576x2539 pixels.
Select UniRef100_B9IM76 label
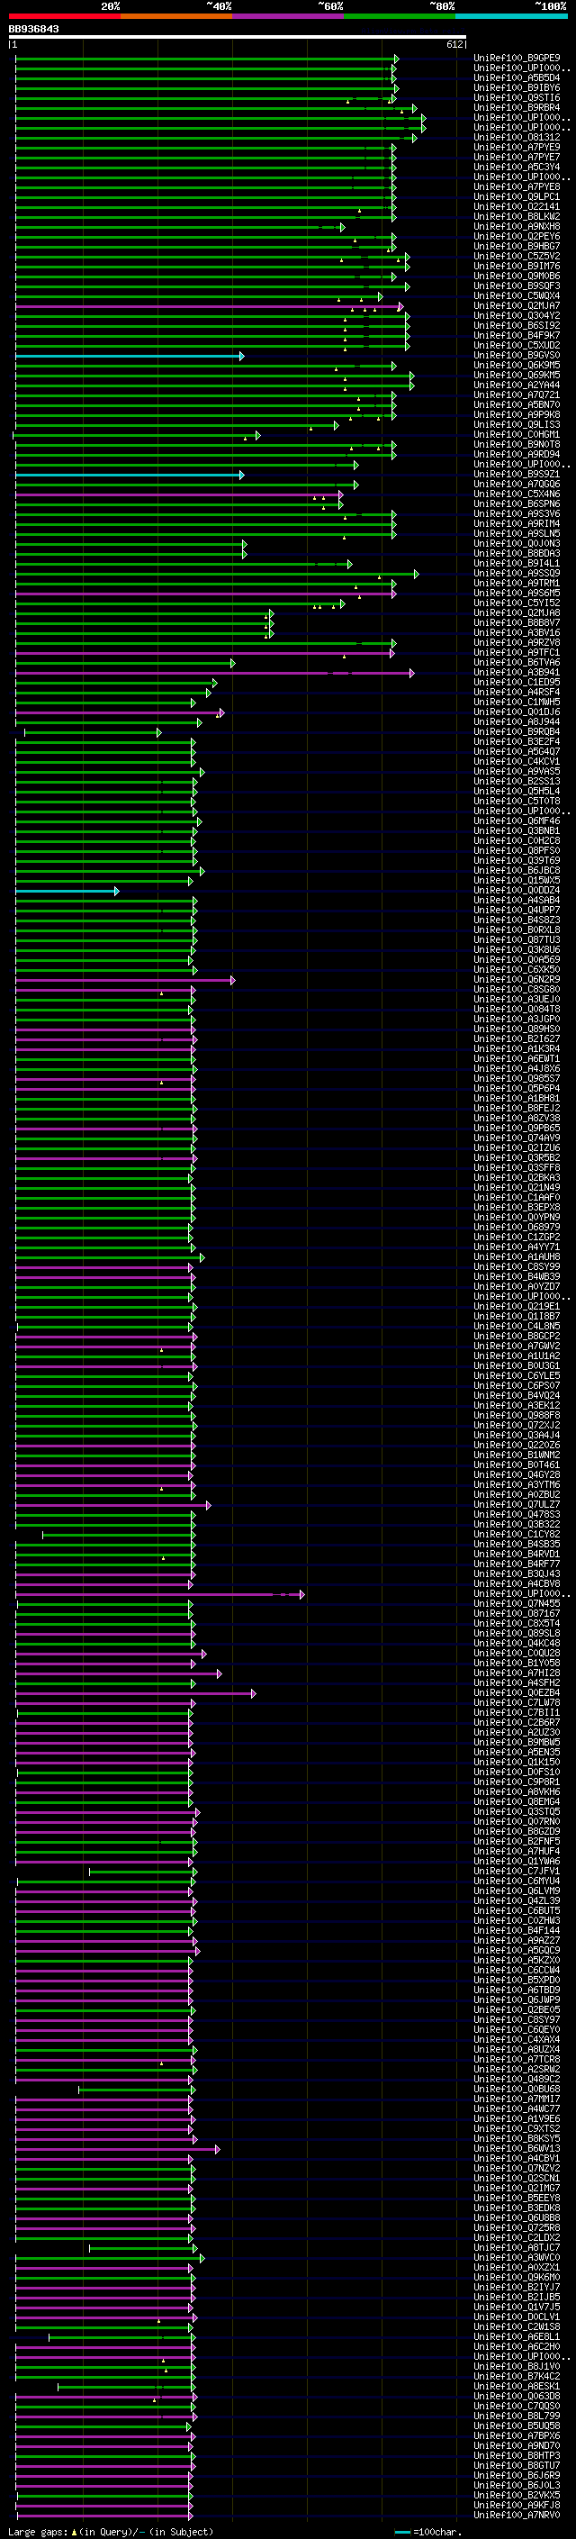517,266
